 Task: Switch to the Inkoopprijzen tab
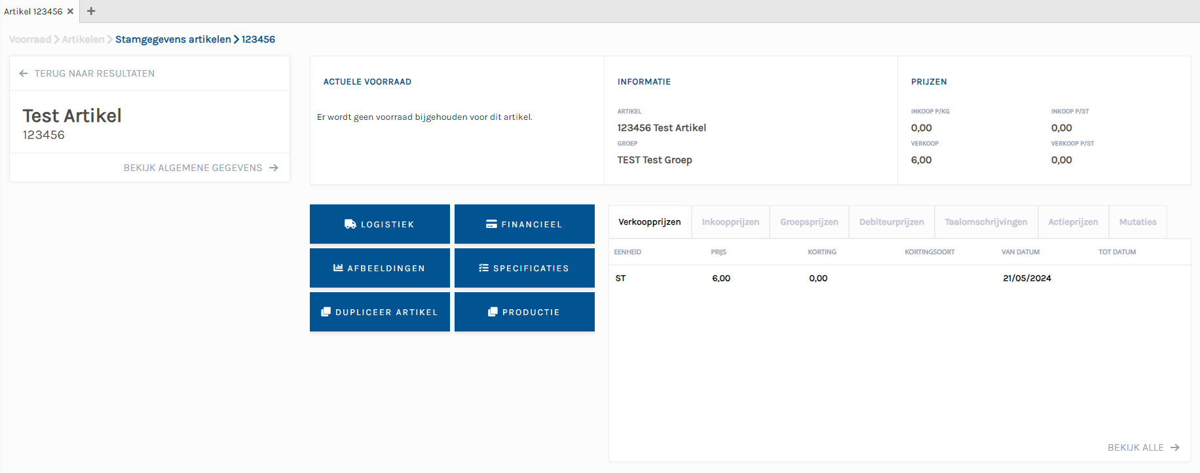click(730, 222)
